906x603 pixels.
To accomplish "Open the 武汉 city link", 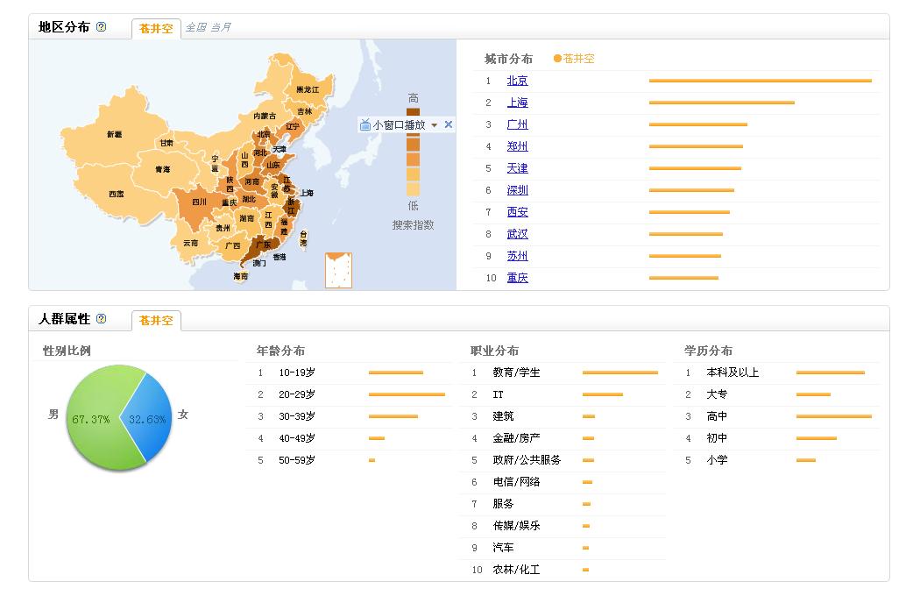I will [x=517, y=234].
